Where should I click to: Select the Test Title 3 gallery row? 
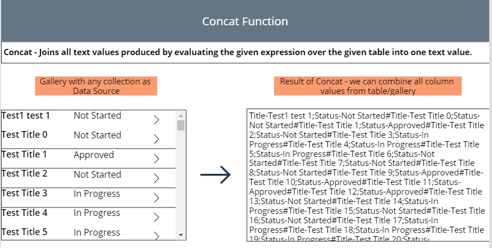pyautogui.click(x=25, y=193)
